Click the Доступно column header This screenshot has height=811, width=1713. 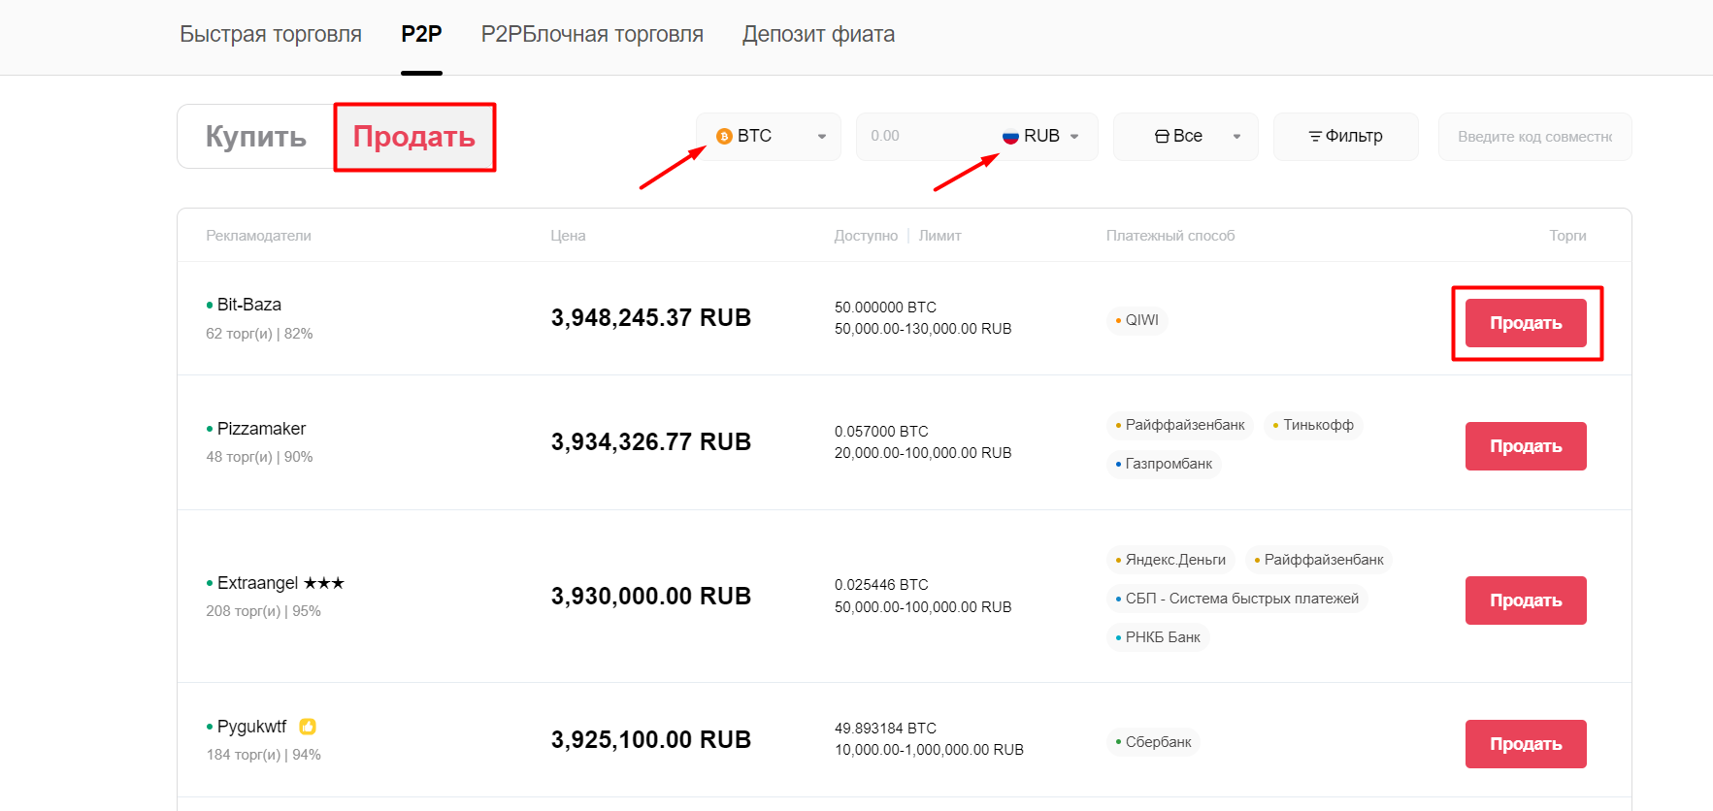click(x=866, y=236)
